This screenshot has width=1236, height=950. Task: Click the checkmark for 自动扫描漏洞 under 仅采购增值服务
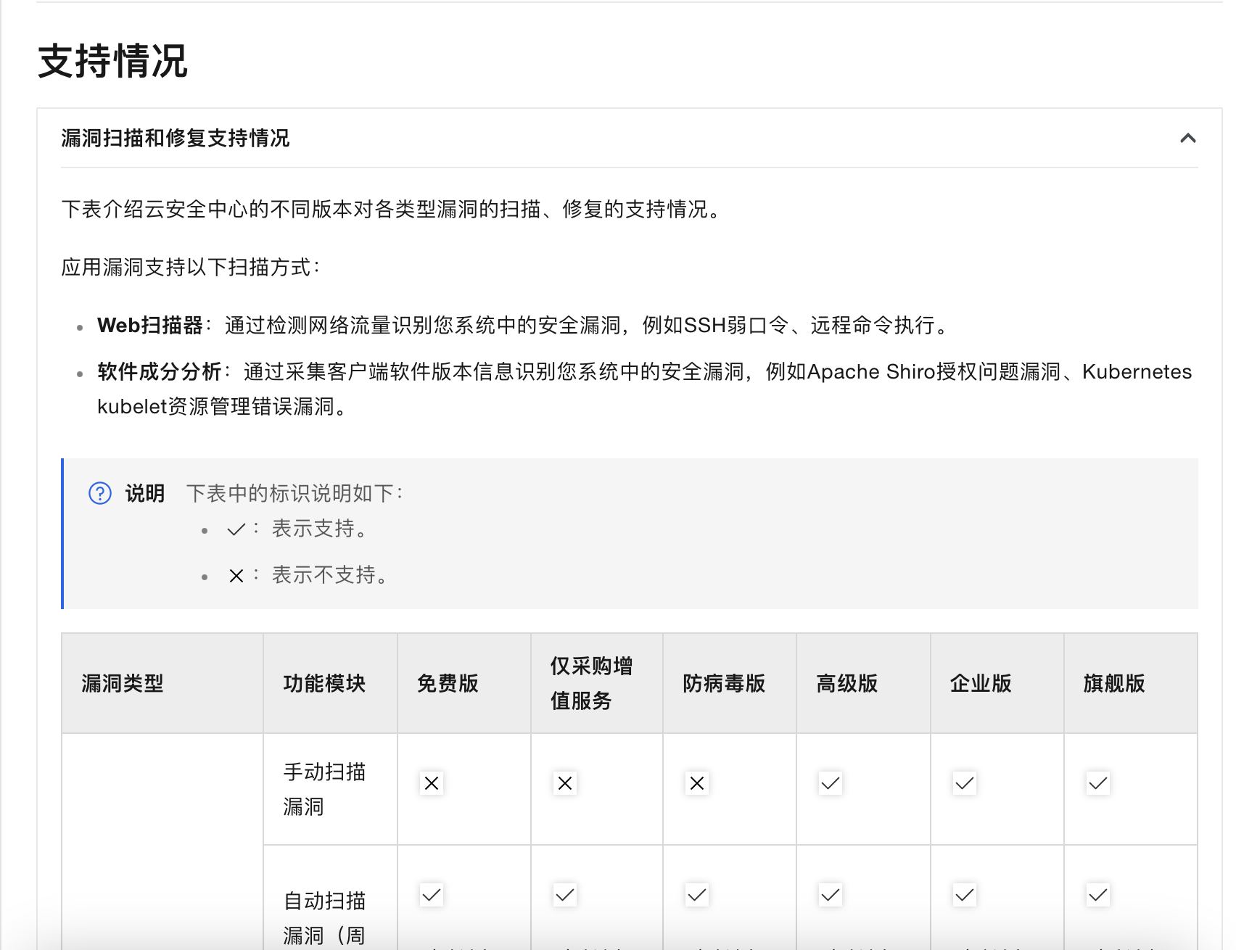[565, 895]
